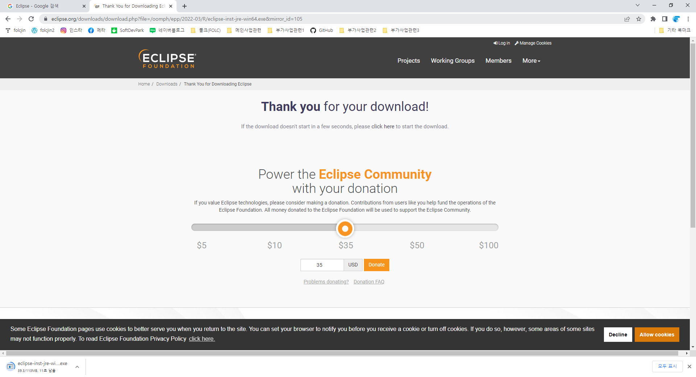This screenshot has height=377, width=696.
Task: Expand the More dropdown menu
Action: [x=531, y=61]
